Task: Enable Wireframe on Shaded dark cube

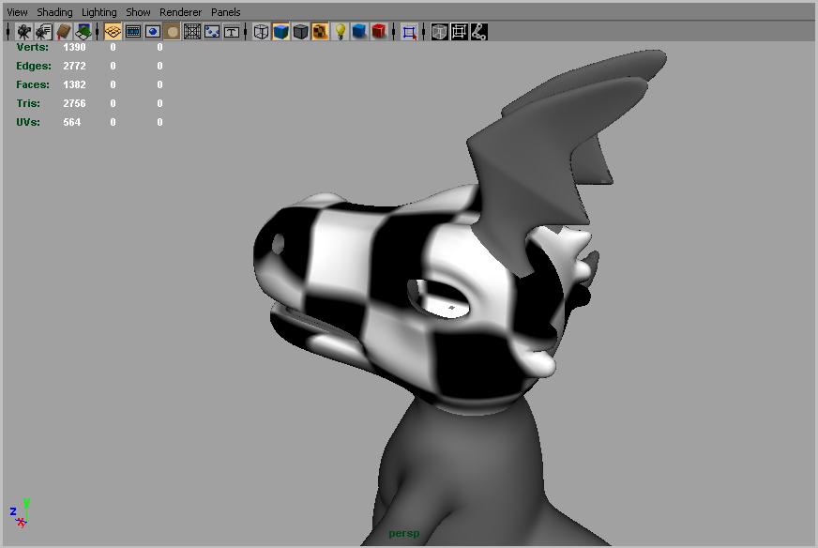Action: [x=300, y=32]
